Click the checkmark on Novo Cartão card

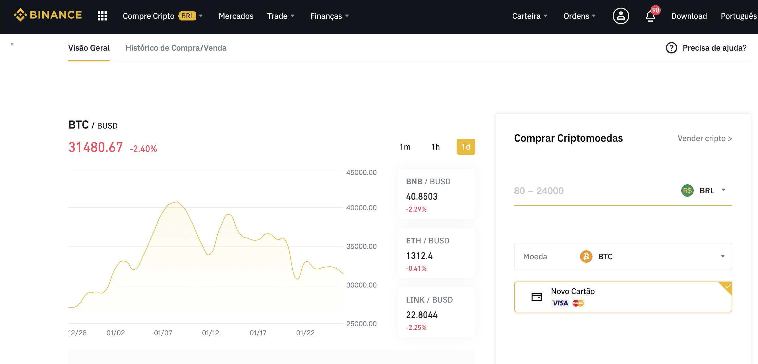[727, 286]
